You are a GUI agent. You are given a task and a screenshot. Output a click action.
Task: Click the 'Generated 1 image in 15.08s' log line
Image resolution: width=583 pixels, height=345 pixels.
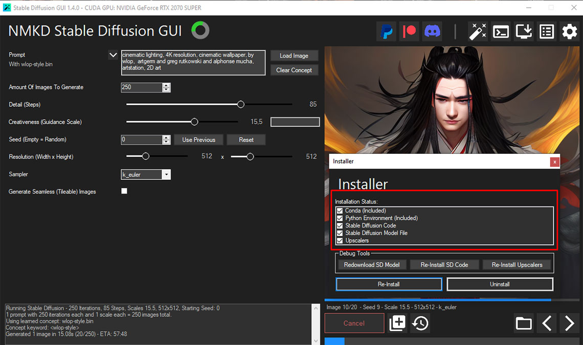pos(66,334)
